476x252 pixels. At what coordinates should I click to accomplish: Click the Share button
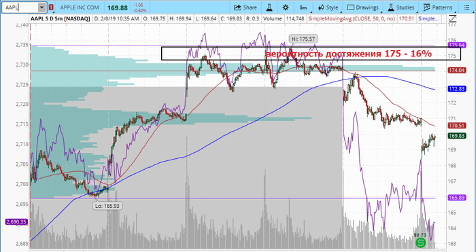[245, 7]
